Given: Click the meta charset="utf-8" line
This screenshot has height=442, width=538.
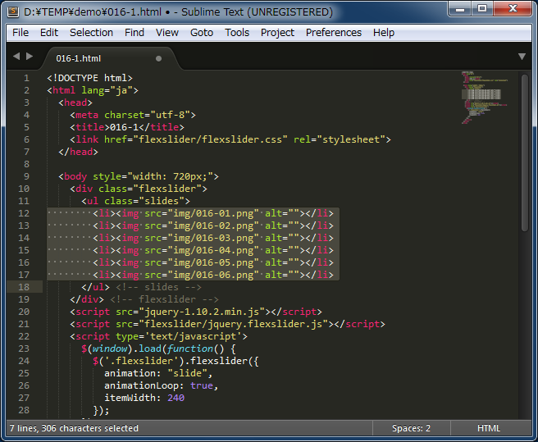Looking at the screenshot, I should point(133,115).
